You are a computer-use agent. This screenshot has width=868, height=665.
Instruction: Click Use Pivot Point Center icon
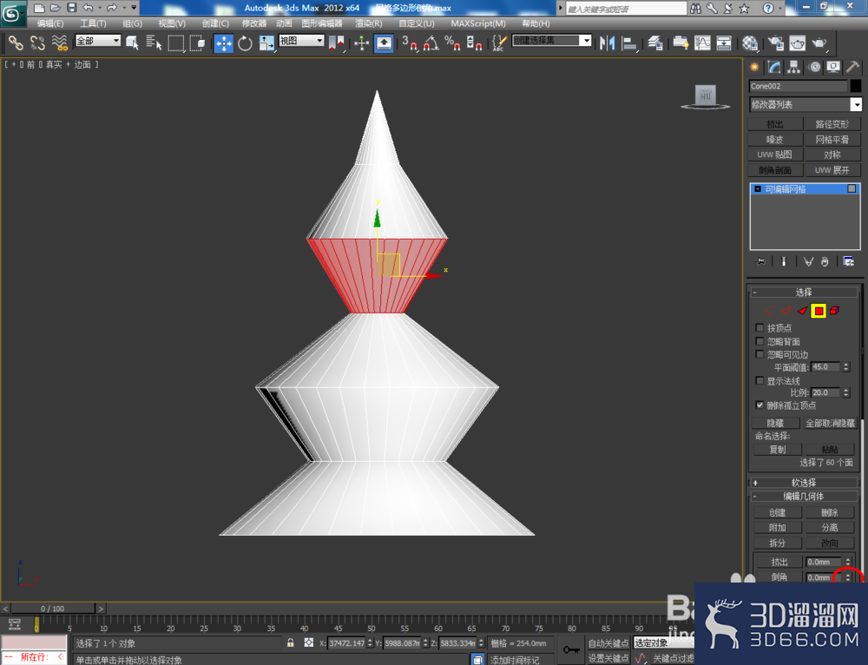(336, 43)
